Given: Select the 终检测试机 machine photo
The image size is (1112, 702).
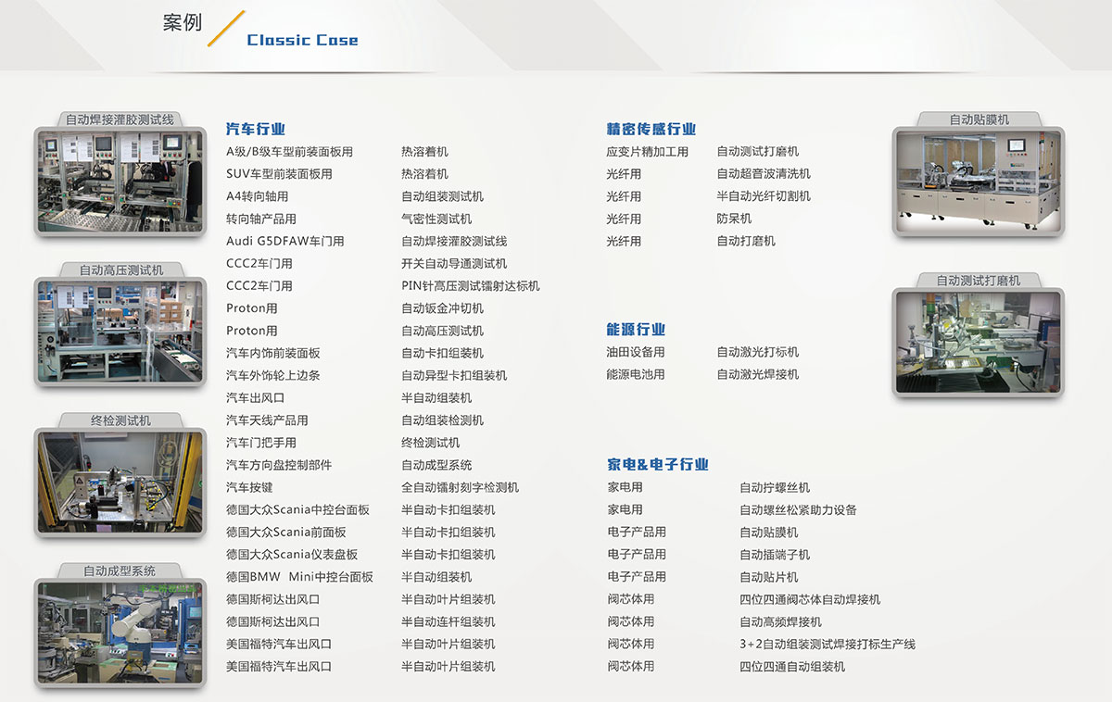Looking at the screenshot, I should pos(119,482).
